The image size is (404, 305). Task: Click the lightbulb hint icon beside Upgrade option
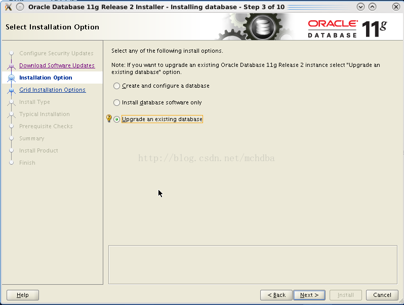point(108,119)
